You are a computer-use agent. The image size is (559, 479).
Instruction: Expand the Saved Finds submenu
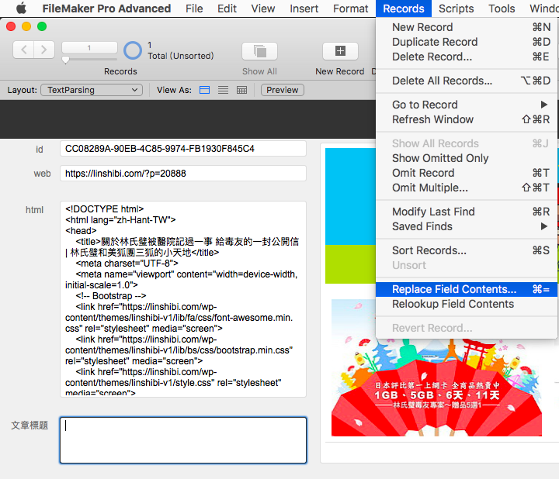tap(467, 226)
